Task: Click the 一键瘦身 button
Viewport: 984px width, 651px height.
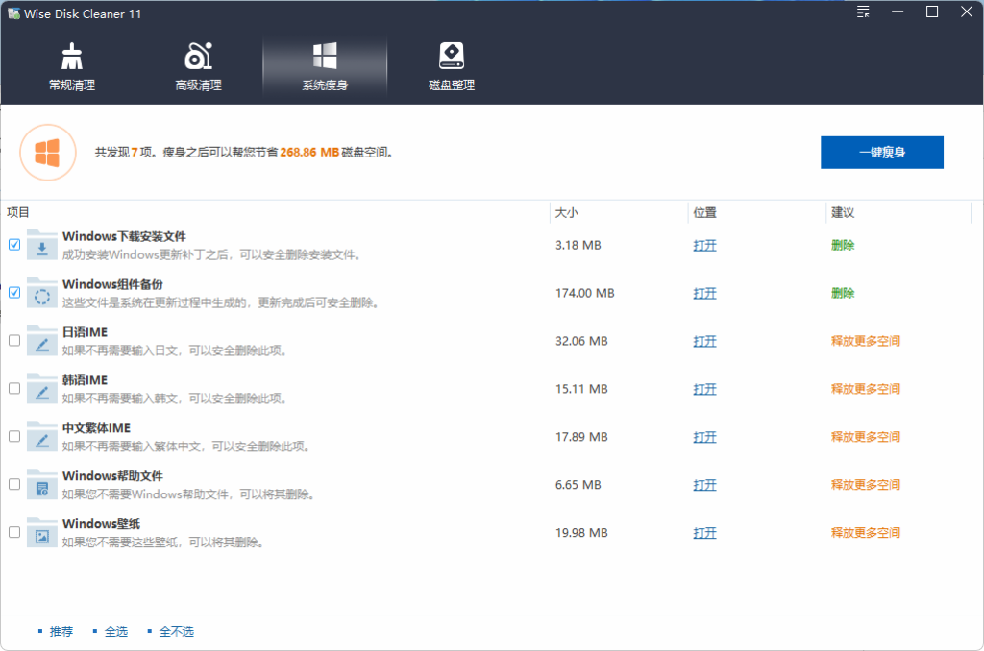Action: [x=882, y=153]
